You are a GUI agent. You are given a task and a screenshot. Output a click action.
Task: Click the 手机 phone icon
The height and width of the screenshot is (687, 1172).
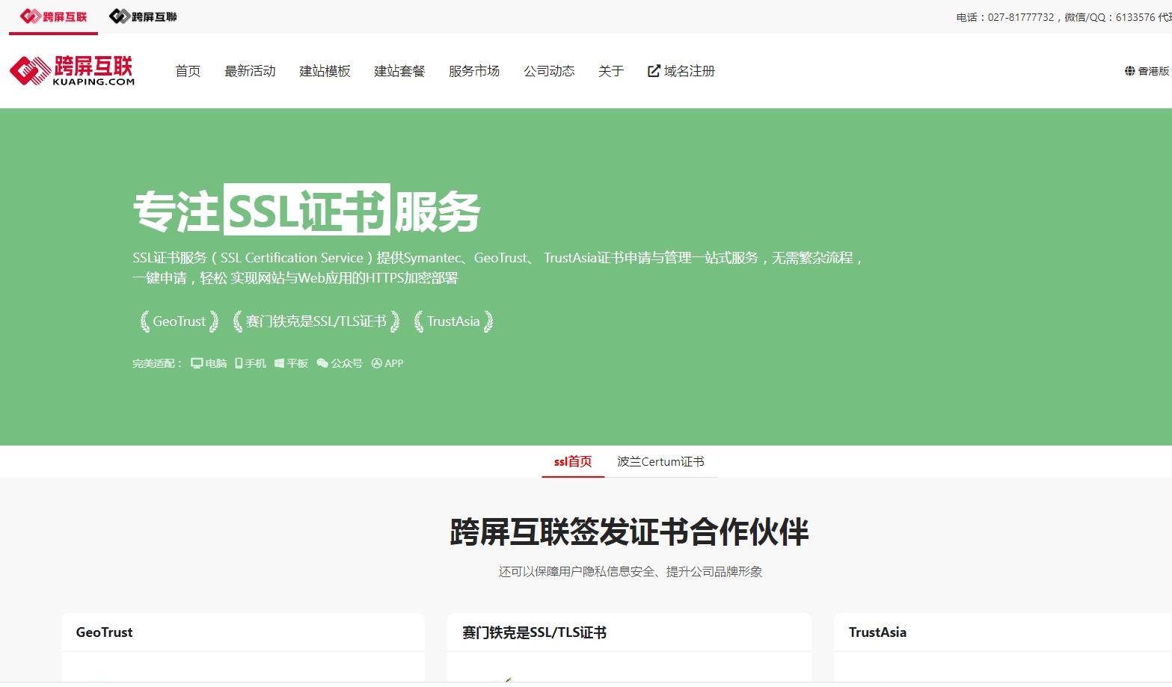pyautogui.click(x=239, y=363)
